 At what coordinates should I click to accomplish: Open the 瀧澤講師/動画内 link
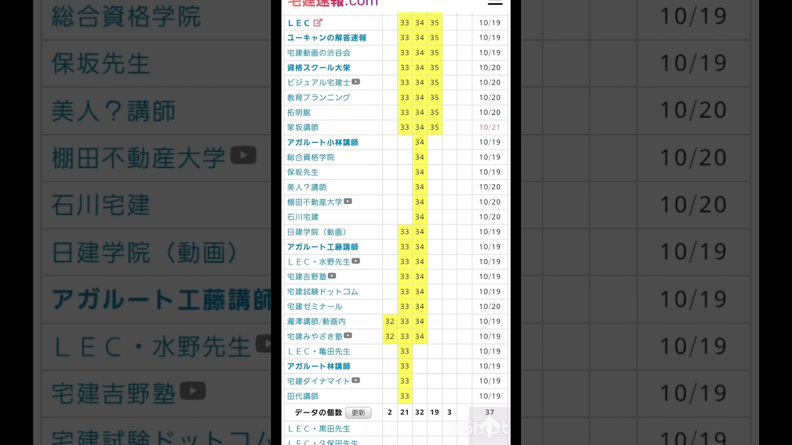(316, 321)
